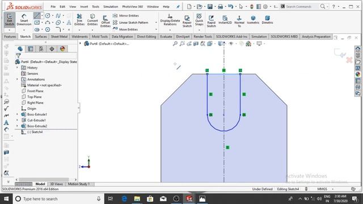
Task: Expand Annotations tree node
Action: [17, 79]
